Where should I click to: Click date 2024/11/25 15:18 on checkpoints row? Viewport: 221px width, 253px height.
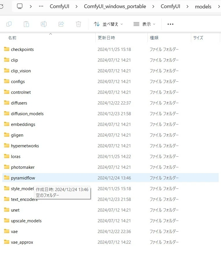pos(114,49)
